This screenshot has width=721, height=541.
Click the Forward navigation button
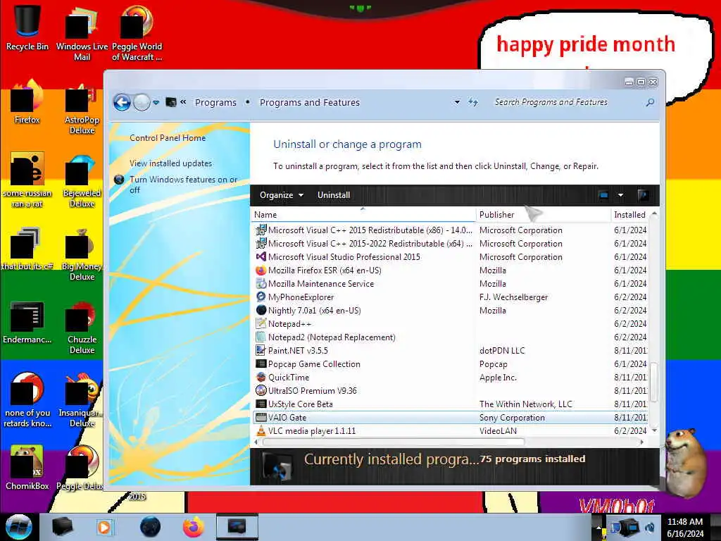pos(142,102)
